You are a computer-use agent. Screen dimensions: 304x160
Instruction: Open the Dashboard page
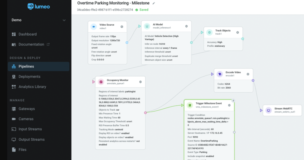pyautogui.click(x=27, y=34)
